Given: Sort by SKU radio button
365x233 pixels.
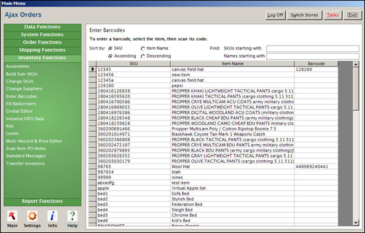Looking at the screenshot, I should click(110, 49).
